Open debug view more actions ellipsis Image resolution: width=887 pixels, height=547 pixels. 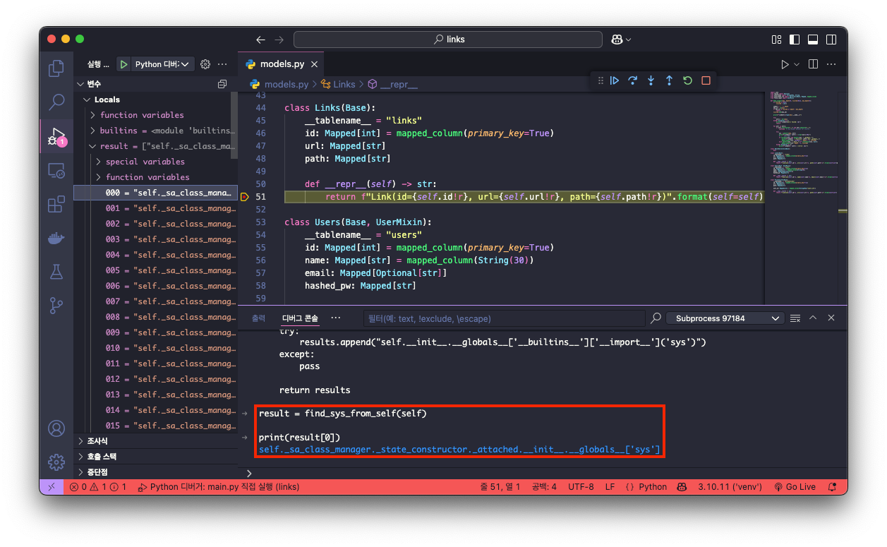[x=223, y=64]
